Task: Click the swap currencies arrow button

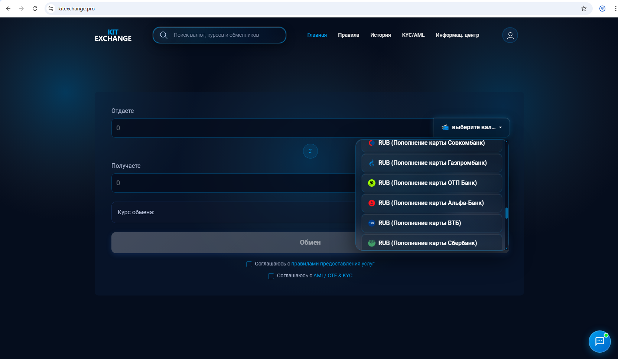Action: coord(310,151)
